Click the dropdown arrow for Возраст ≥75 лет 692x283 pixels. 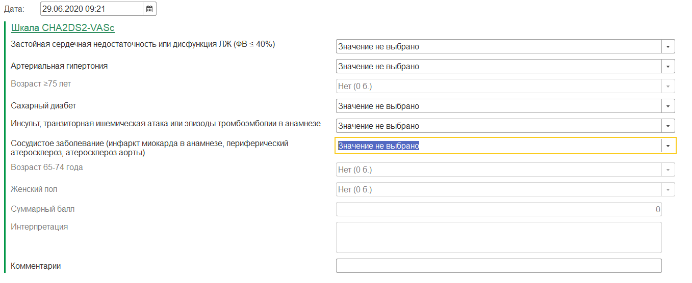pyautogui.click(x=668, y=87)
